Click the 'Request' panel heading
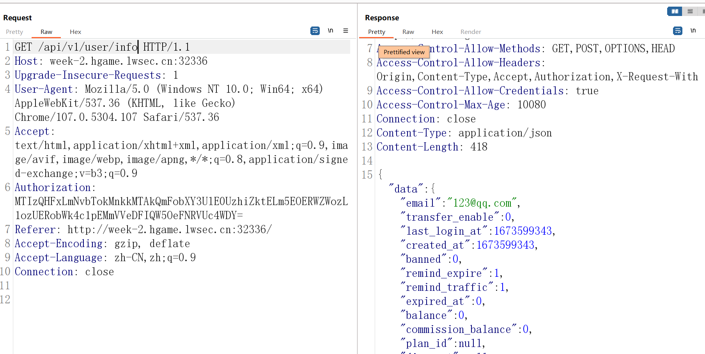 (x=18, y=18)
